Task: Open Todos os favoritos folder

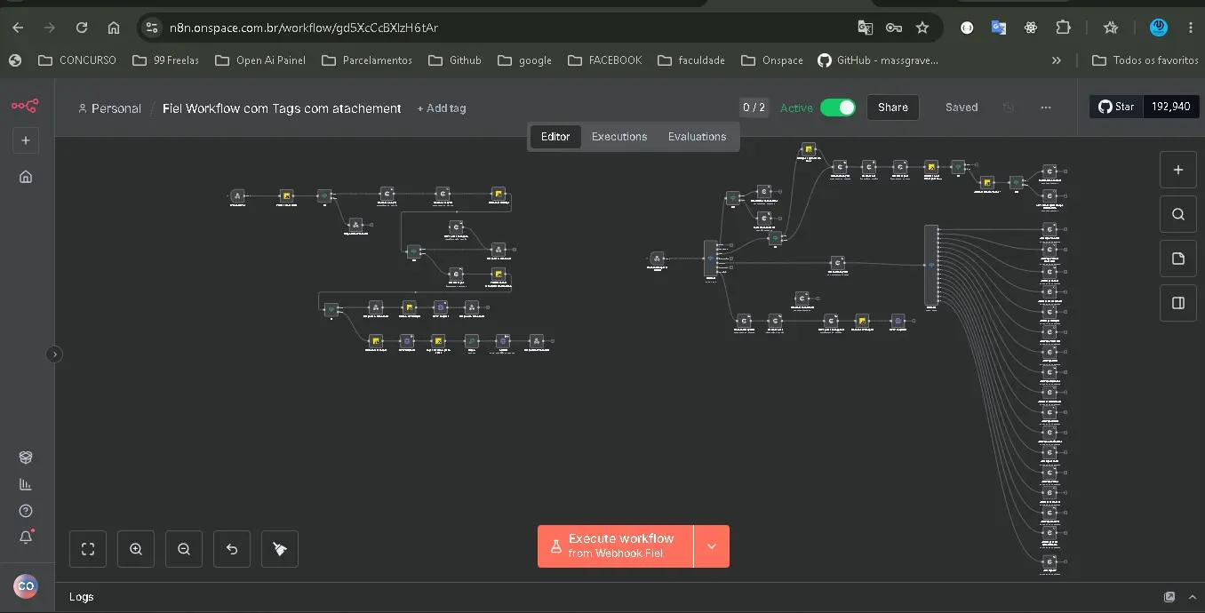Action: pyautogui.click(x=1145, y=60)
